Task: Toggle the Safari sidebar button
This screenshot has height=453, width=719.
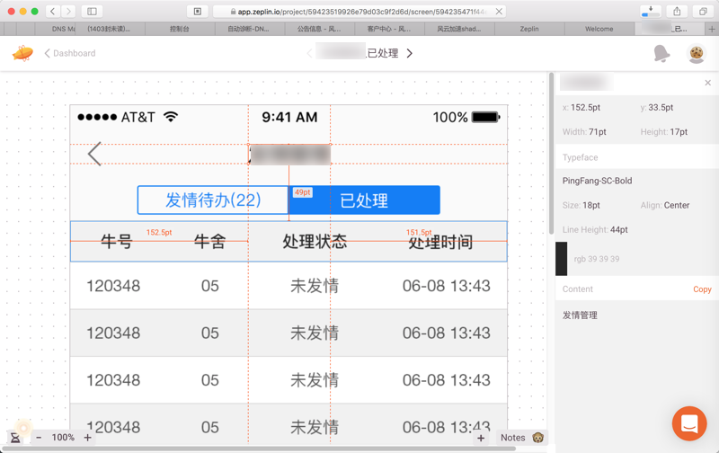Action: [x=92, y=11]
